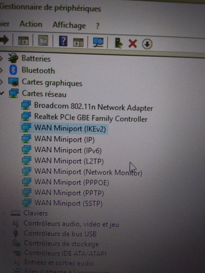Click the red X uninstall device icon

click(132, 43)
